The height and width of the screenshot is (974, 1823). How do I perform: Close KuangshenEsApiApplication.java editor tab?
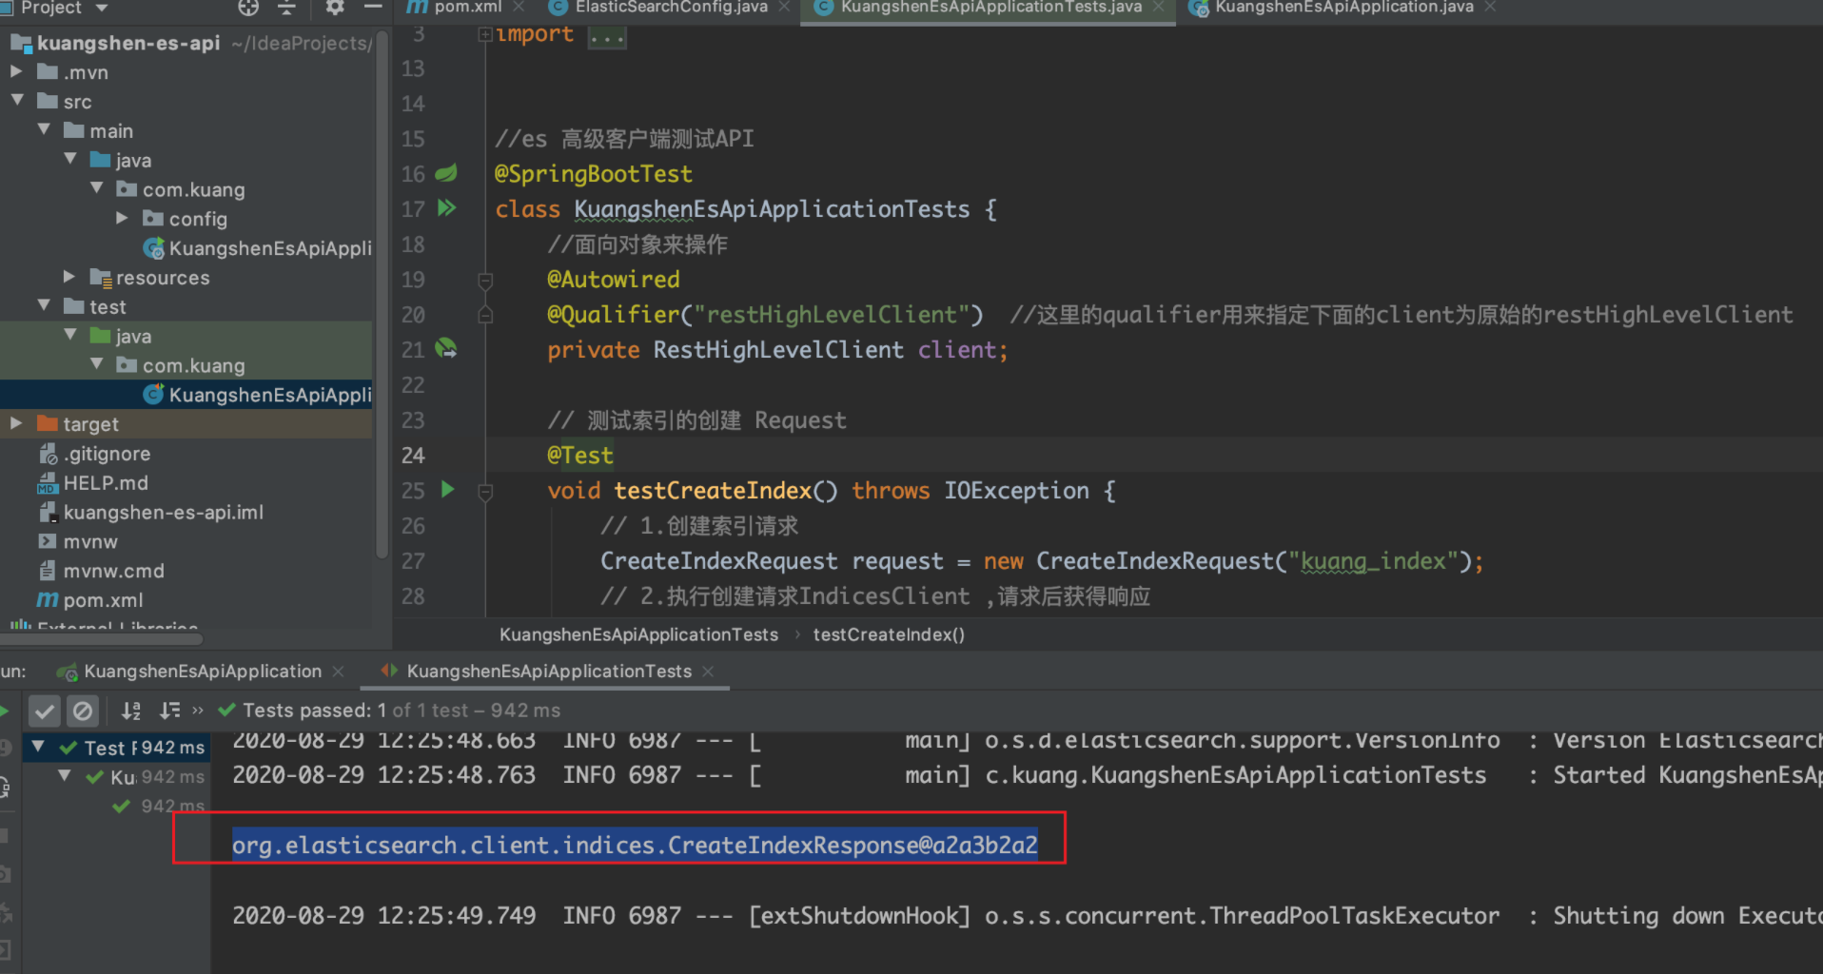pyautogui.click(x=1491, y=8)
